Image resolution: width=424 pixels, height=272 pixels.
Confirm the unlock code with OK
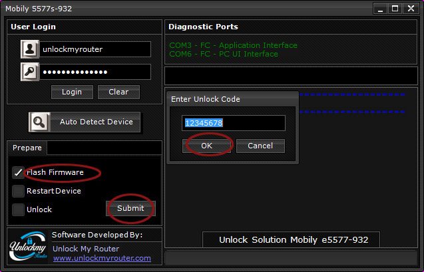click(x=206, y=146)
